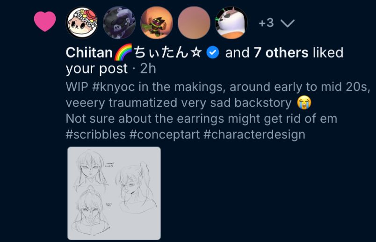View the 7 others who liked
Viewport: 376px width, 242px height.
[x=281, y=52]
